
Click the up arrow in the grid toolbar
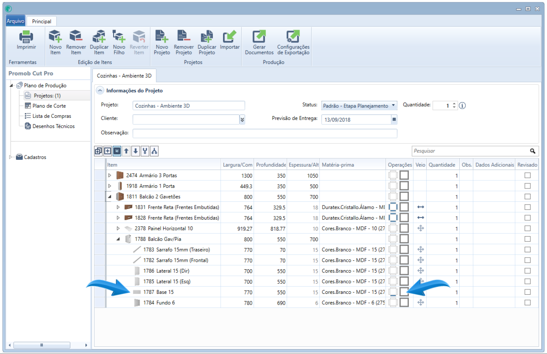(126, 151)
